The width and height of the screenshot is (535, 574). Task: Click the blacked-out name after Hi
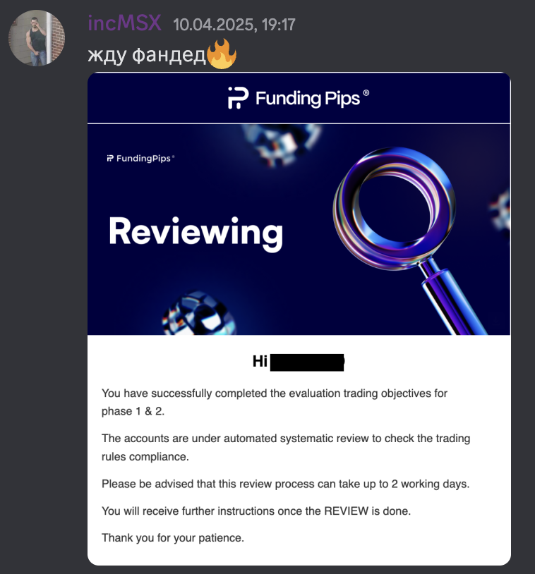coord(307,362)
